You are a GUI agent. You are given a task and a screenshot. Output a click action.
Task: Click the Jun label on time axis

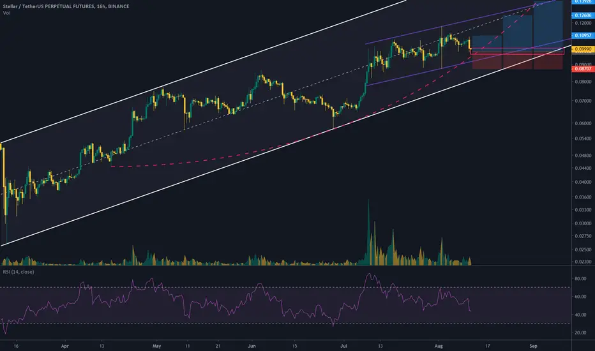[x=252, y=346]
